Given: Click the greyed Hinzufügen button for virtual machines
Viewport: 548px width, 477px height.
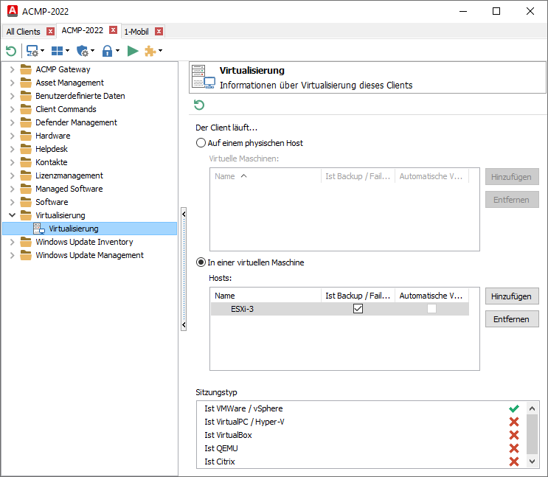Looking at the screenshot, I should point(512,177).
